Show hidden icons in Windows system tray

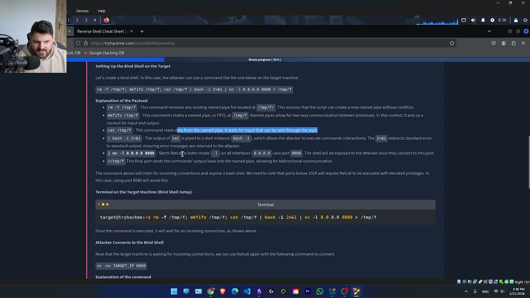coord(466,291)
